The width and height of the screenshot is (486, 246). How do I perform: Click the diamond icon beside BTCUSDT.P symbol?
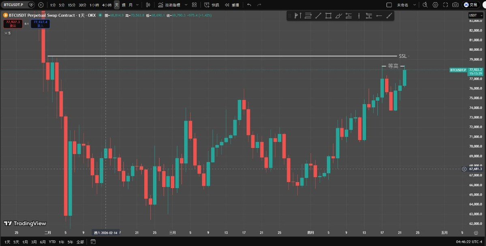[31, 5]
